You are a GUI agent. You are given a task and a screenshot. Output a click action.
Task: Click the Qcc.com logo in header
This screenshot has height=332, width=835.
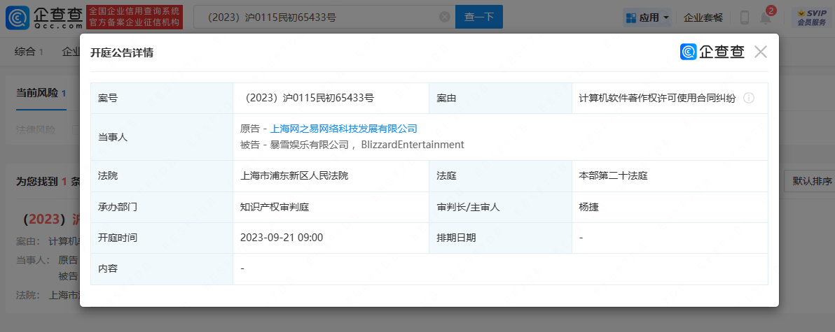pyautogui.click(x=43, y=17)
